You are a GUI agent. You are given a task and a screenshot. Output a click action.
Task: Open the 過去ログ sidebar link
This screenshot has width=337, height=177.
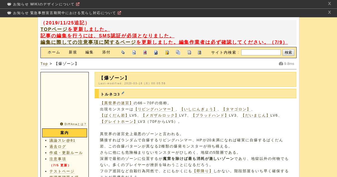[58, 147]
